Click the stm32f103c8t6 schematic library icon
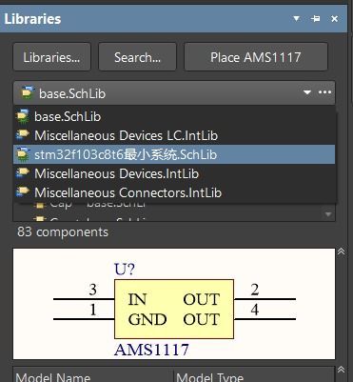Screen dimensions: 353x382 coord(23,154)
